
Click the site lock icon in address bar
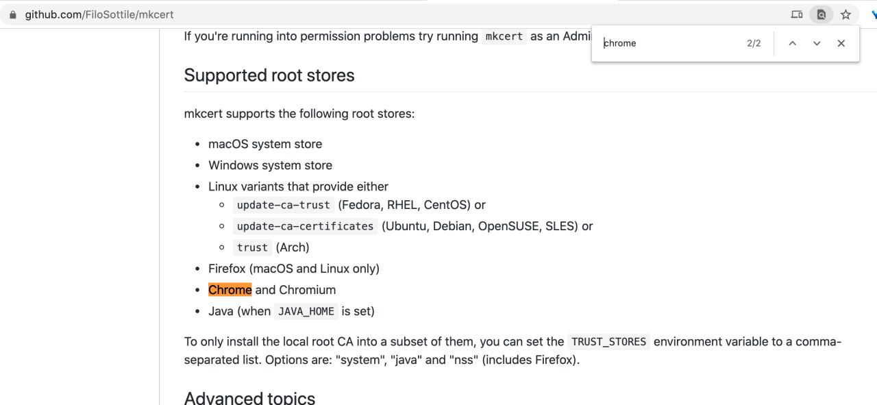pos(12,14)
